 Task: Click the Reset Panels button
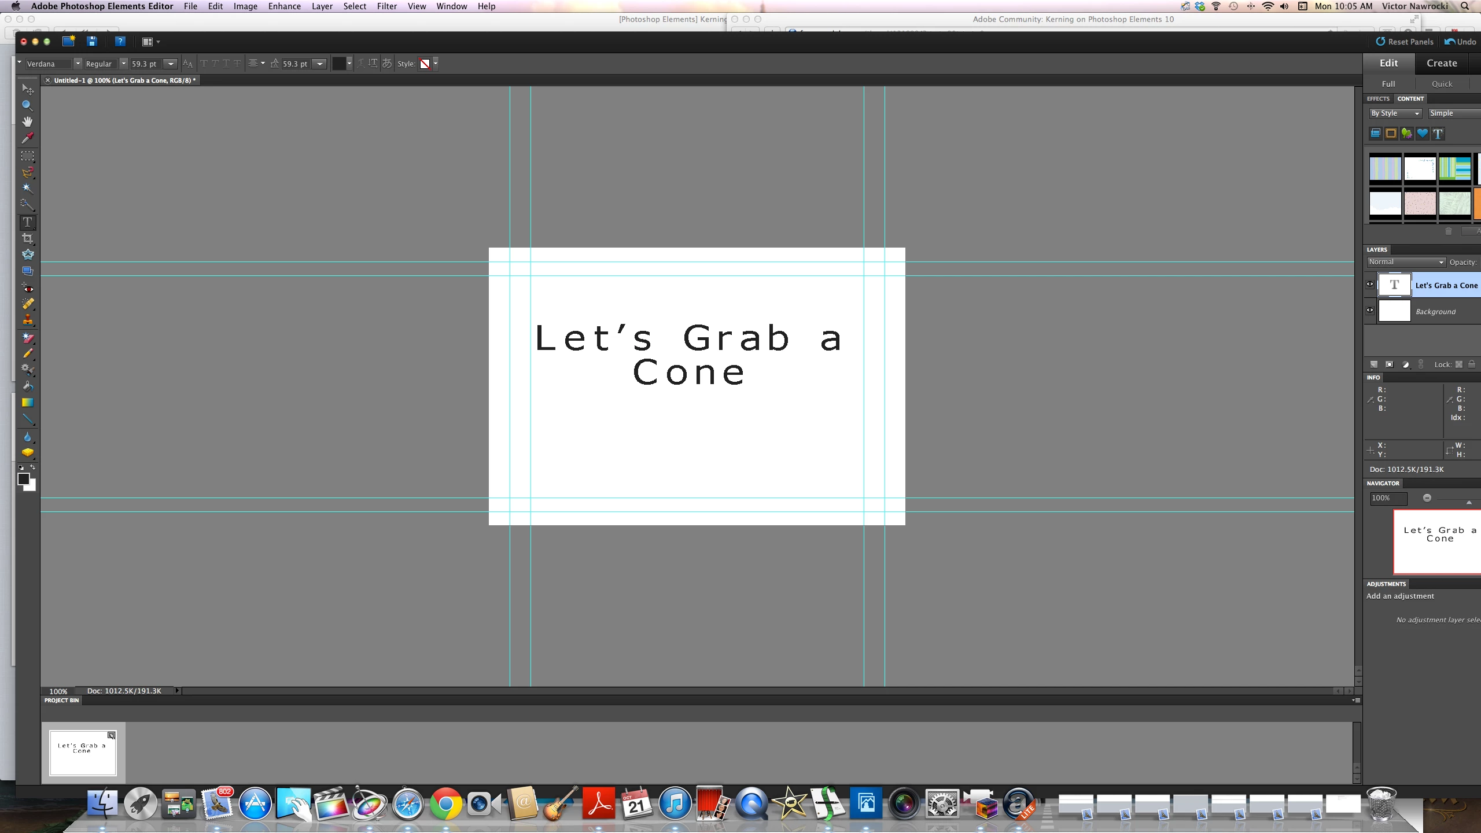(1404, 42)
